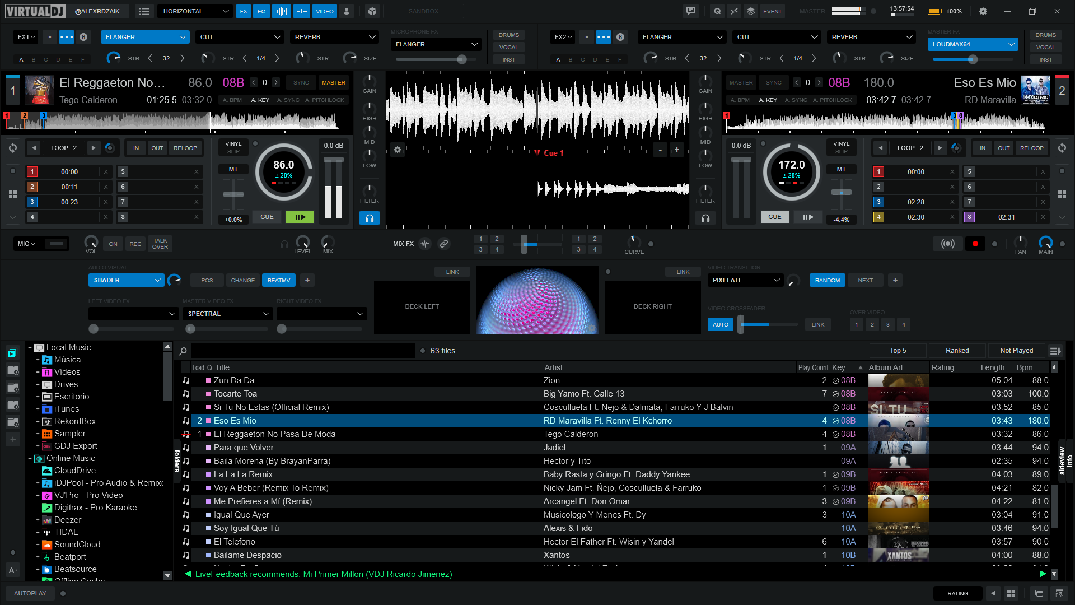Open the chat message icon in top bar

tap(691, 11)
